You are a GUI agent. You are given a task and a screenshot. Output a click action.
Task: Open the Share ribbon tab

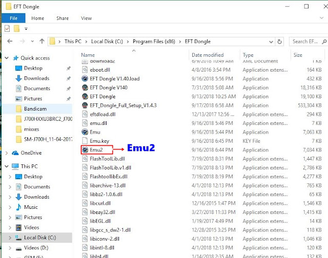click(63, 18)
